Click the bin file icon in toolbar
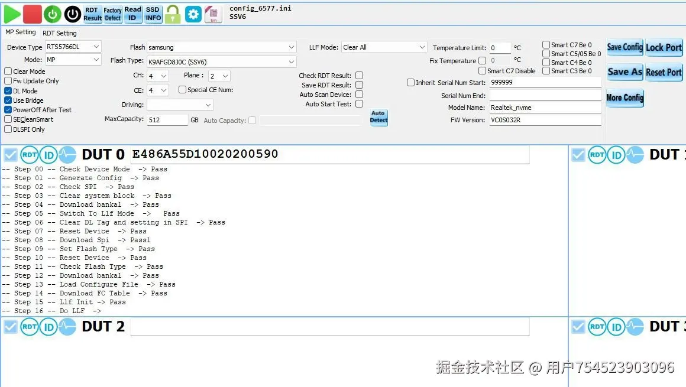Viewport: 686px width, 387px height. [213, 14]
